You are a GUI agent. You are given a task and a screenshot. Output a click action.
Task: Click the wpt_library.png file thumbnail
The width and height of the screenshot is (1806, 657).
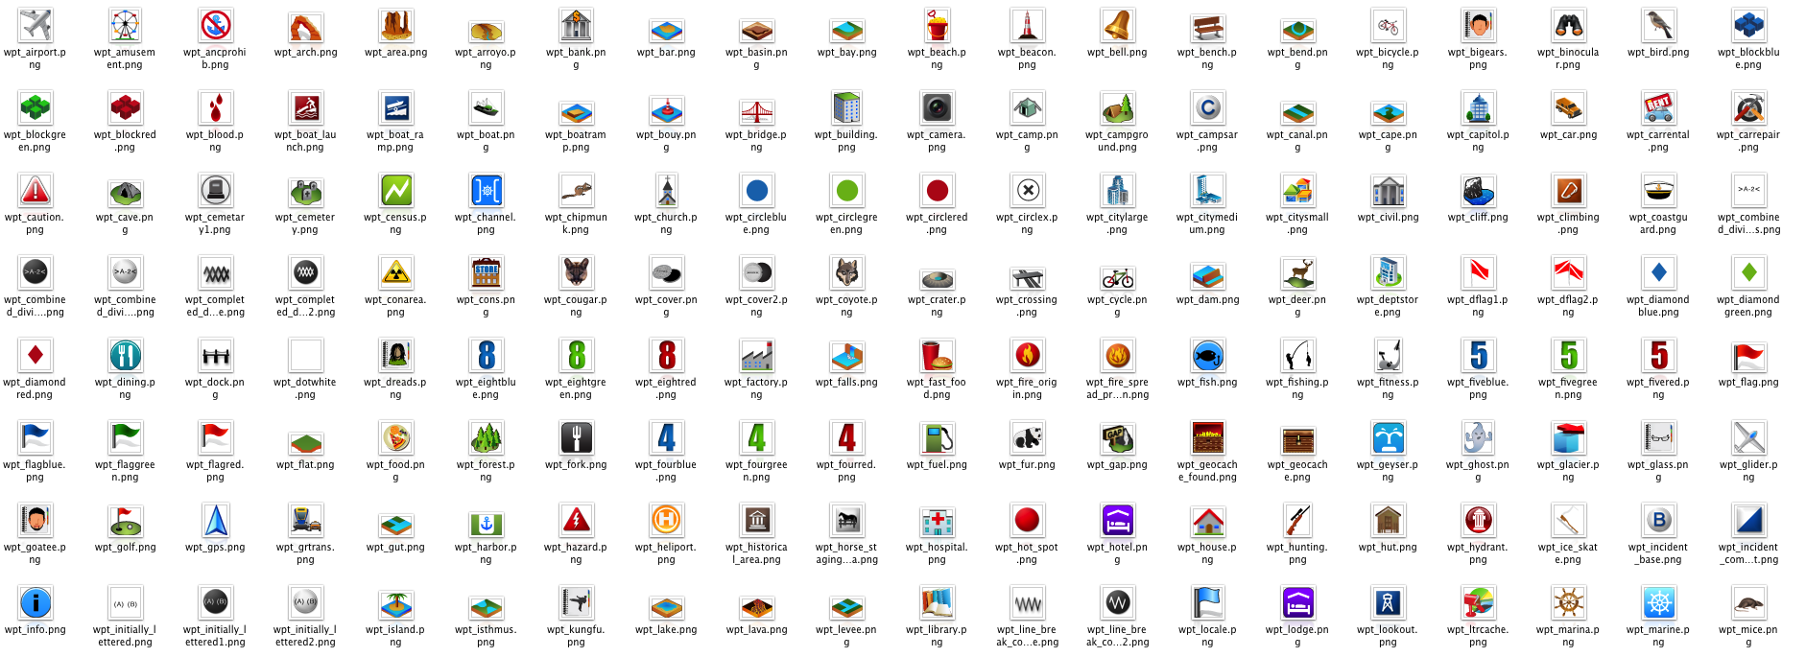[937, 602]
